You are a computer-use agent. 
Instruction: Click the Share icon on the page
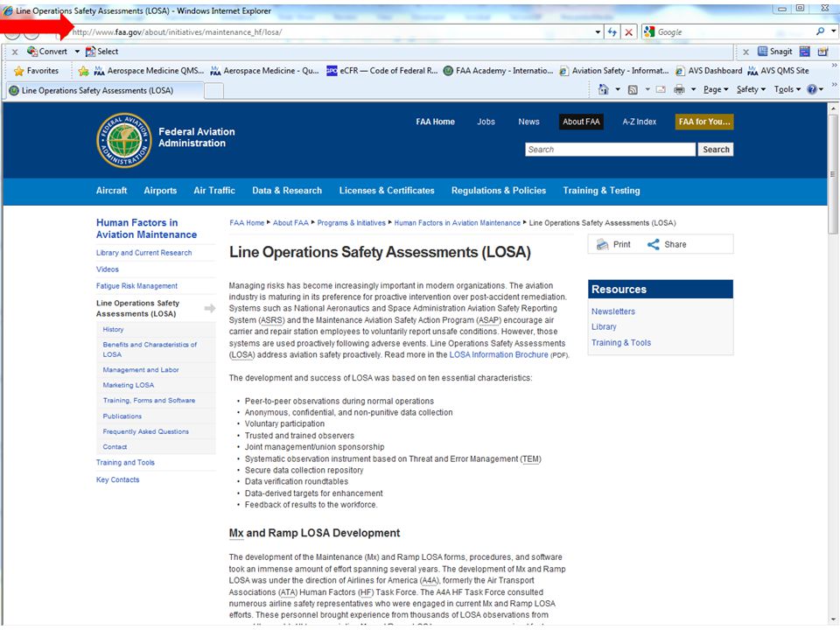point(653,244)
